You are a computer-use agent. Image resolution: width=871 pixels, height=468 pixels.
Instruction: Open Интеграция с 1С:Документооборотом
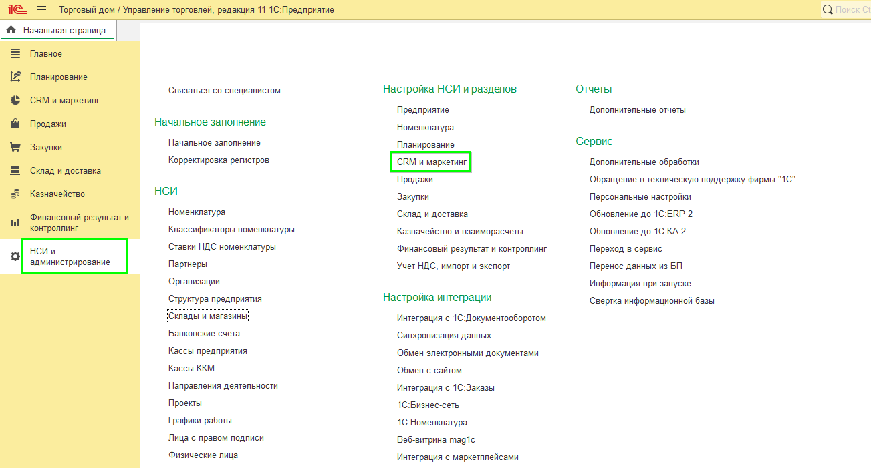click(471, 318)
